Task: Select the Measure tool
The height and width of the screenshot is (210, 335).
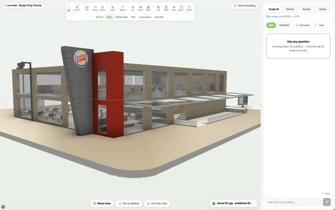Action: click(x=123, y=8)
